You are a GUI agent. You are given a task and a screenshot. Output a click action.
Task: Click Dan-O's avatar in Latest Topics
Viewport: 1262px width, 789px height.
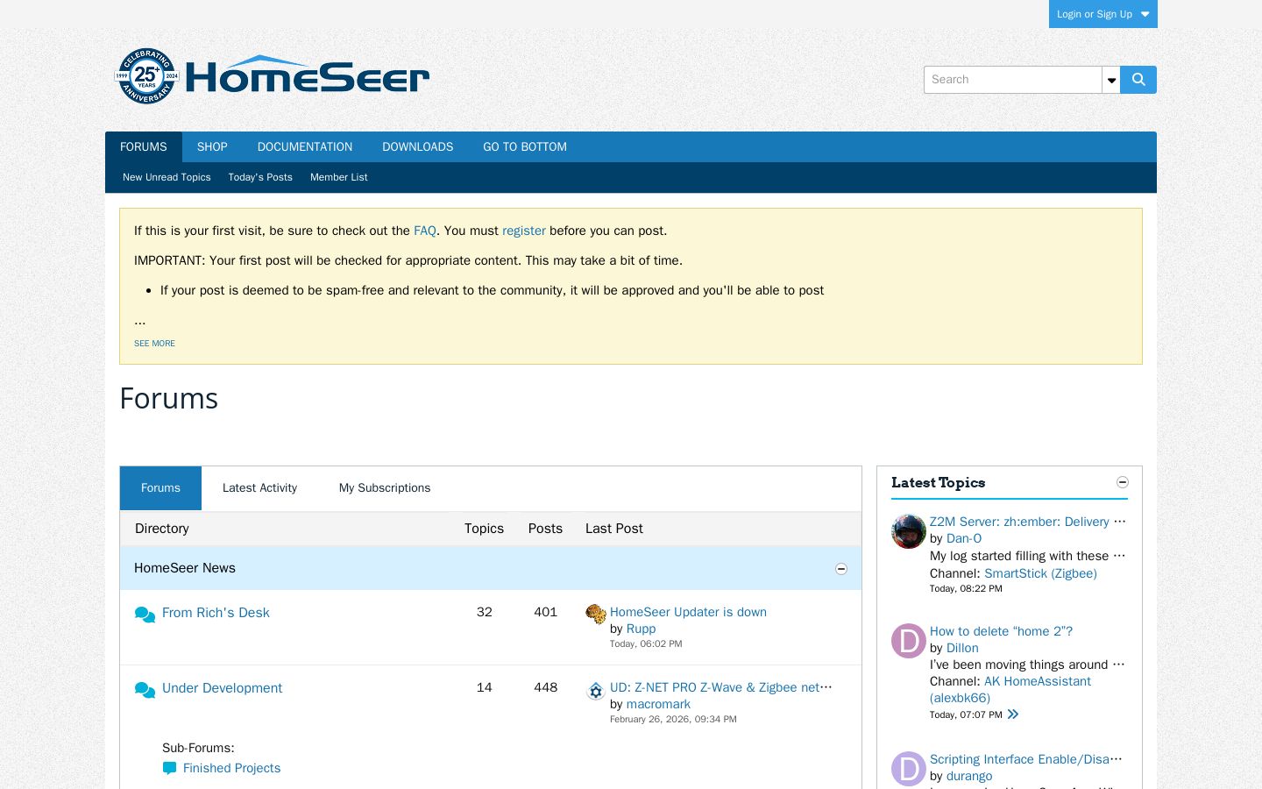pyautogui.click(x=909, y=531)
